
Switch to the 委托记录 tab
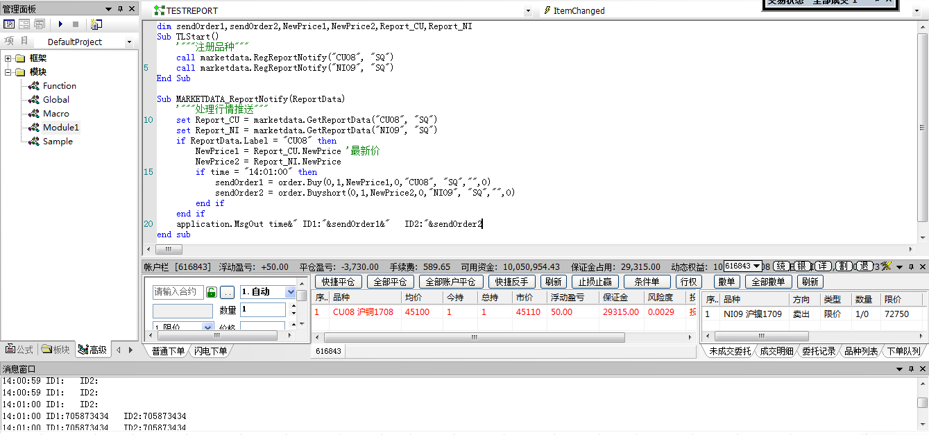click(819, 351)
